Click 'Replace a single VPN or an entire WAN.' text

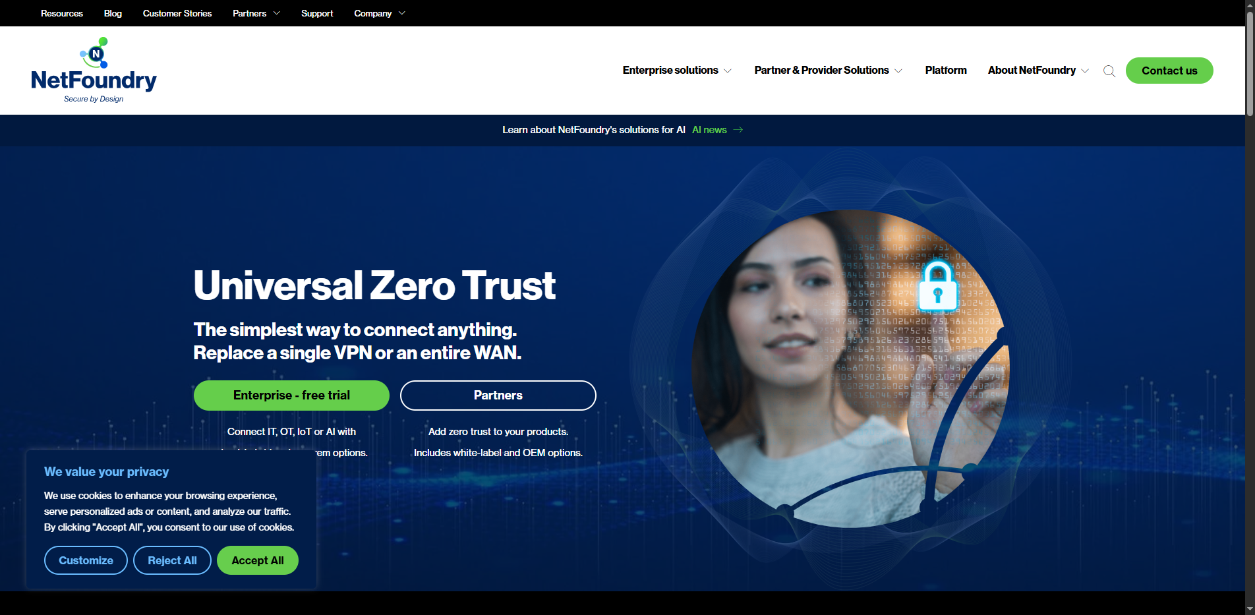click(357, 353)
